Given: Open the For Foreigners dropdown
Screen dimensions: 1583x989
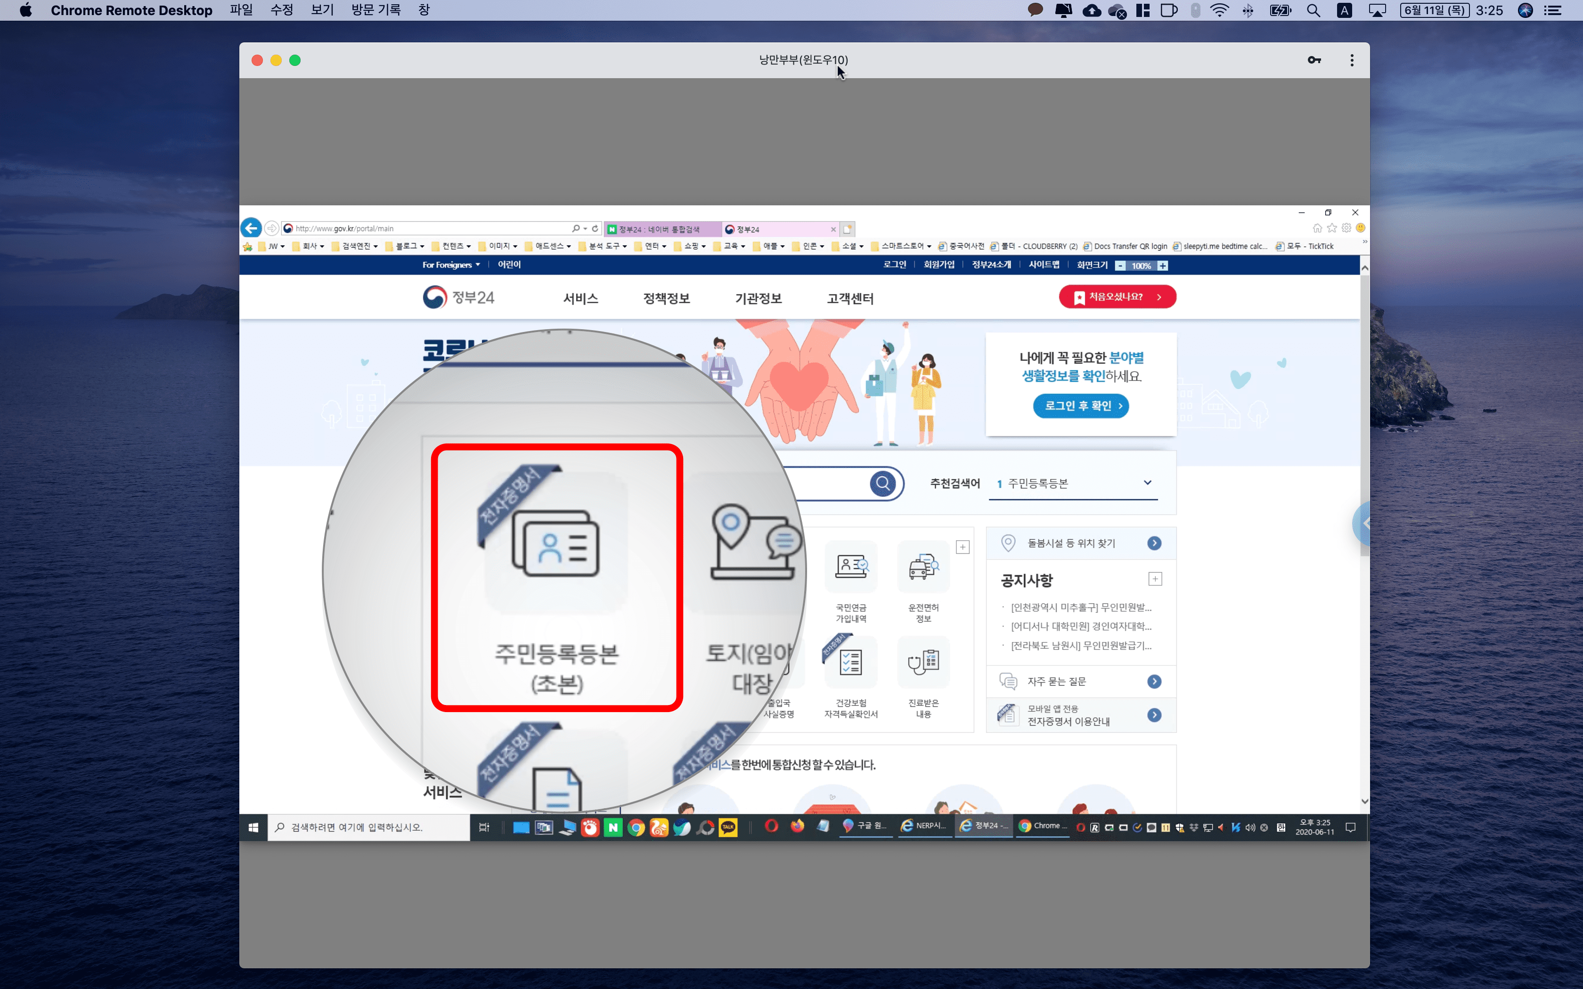Looking at the screenshot, I should 451,265.
